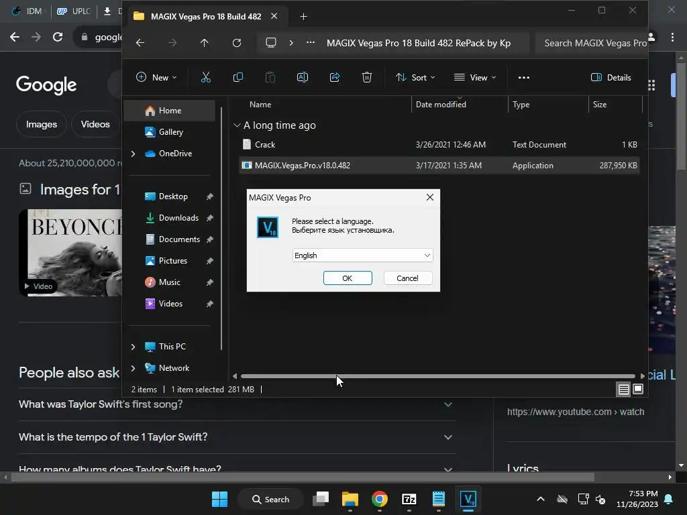This screenshot has width=687, height=515.
Task: Show hidden tray icons chevron
Action: tap(541, 499)
